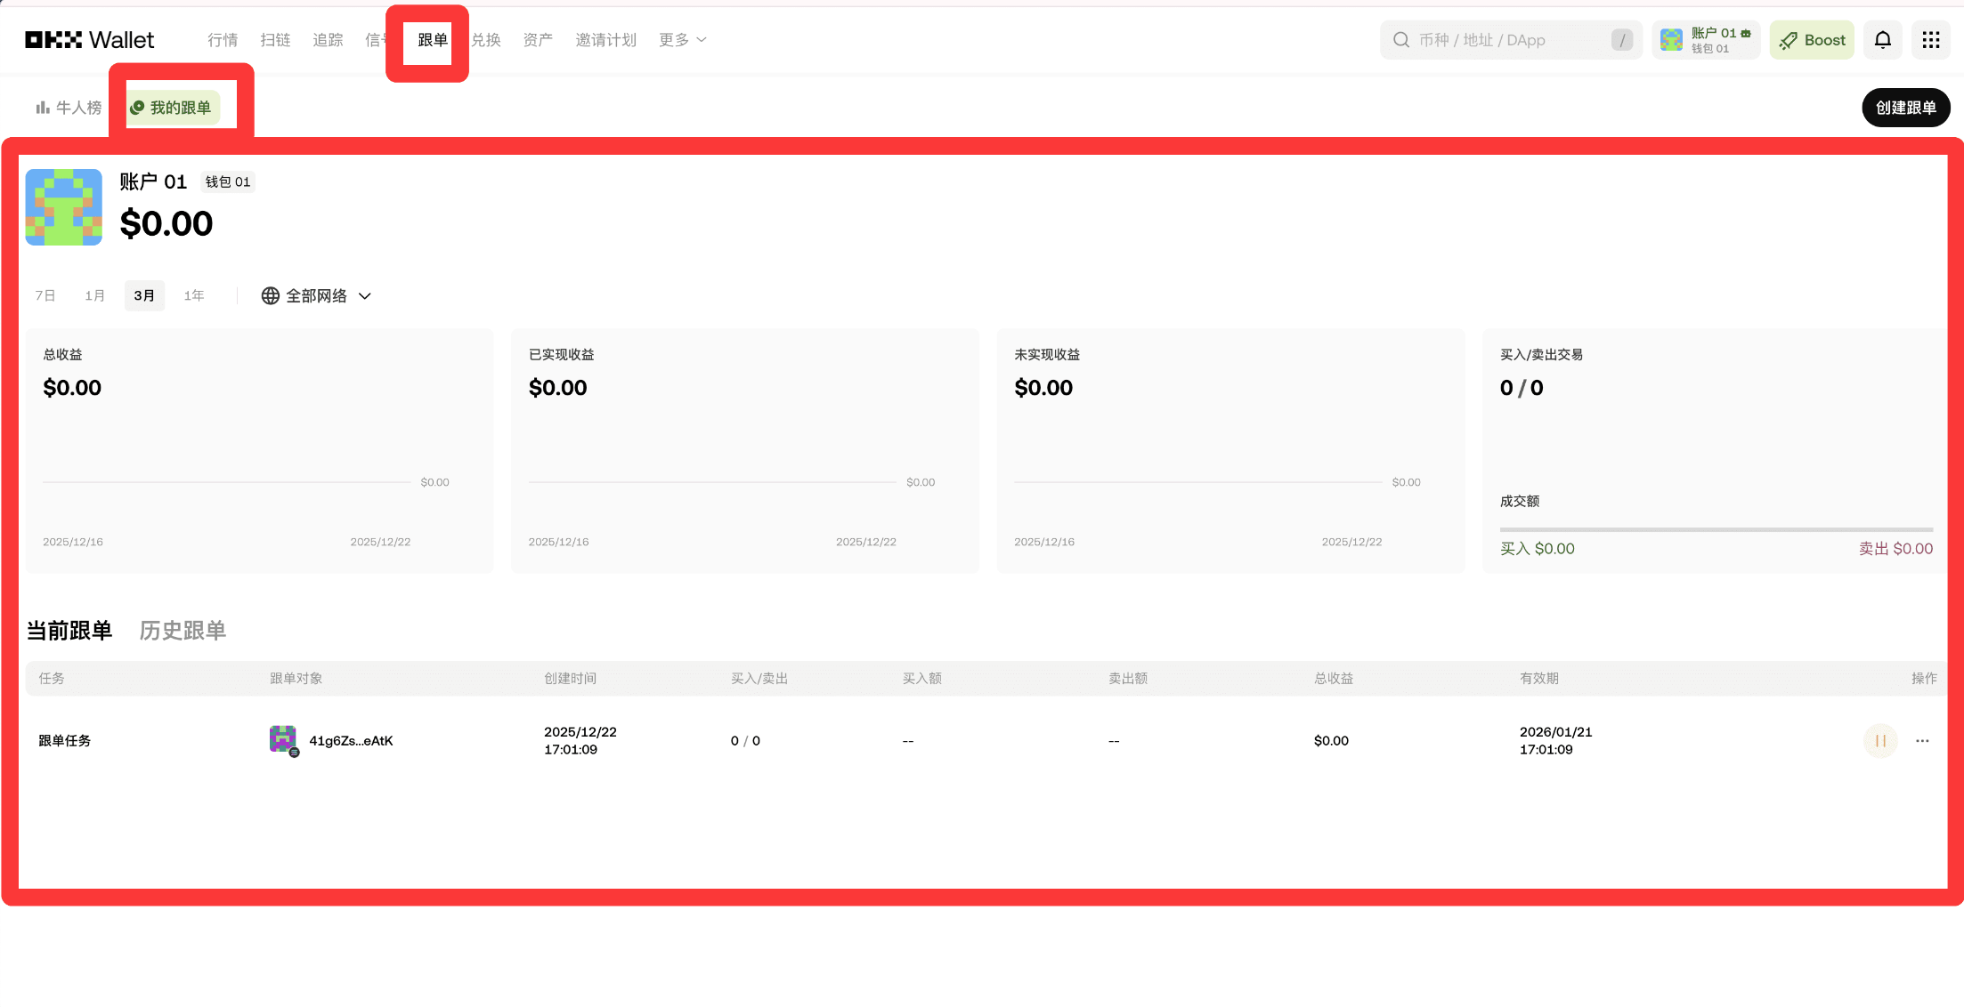Switch to the 历史跟单 tab
The height and width of the screenshot is (1007, 1964).
(x=183, y=631)
